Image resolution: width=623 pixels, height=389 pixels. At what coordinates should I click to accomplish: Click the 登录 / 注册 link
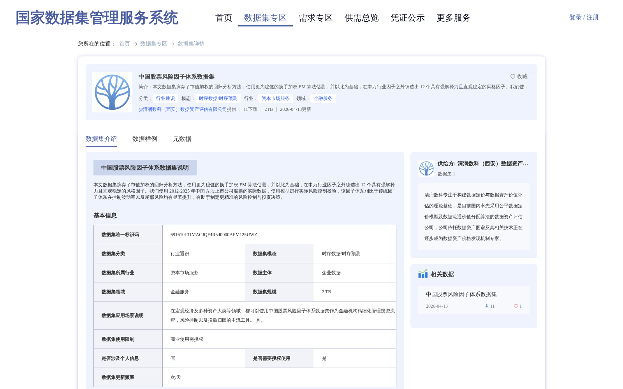coord(584,18)
